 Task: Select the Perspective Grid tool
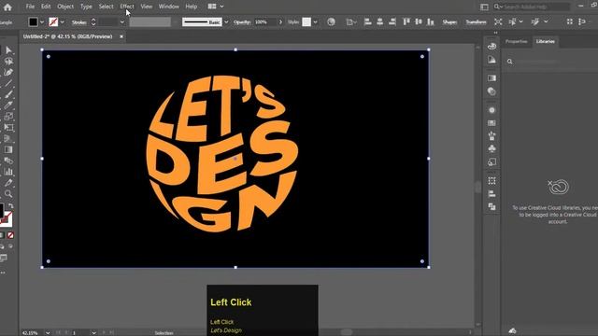pos(8,139)
